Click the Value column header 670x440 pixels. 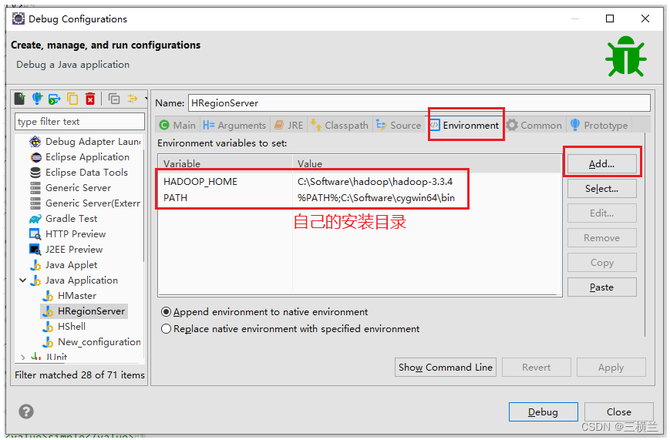click(x=426, y=163)
